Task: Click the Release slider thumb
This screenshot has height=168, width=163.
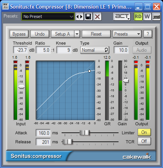Action: (x=67, y=142)
